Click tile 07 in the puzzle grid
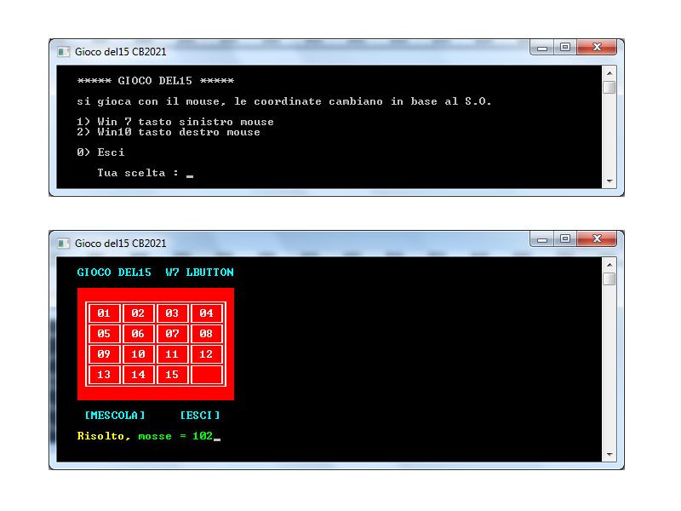This screenshot has height=511, width=681. 172,334
